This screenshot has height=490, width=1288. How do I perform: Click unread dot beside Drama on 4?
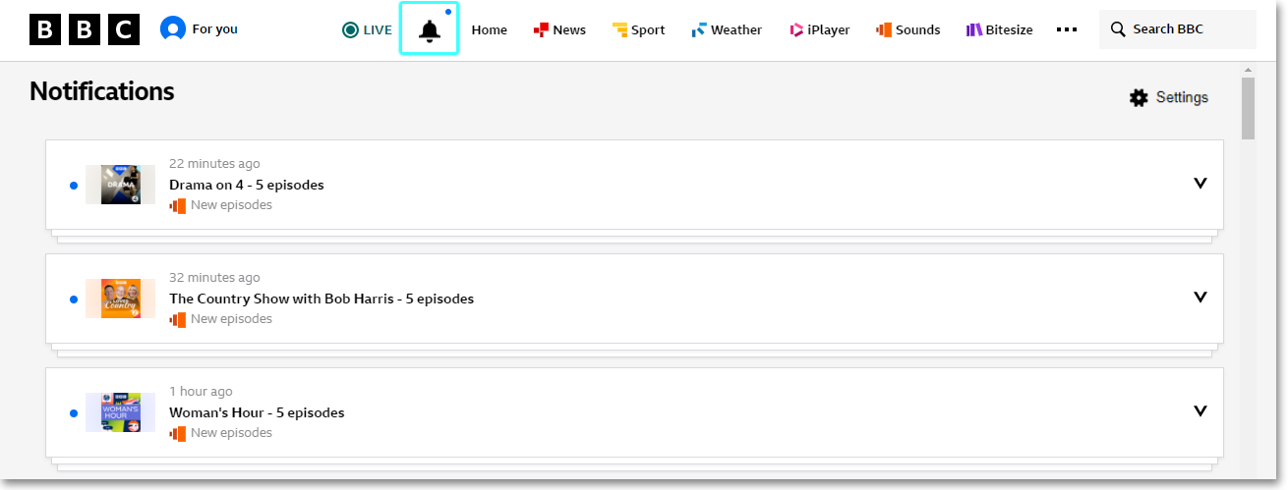click(x=74, y=185)
